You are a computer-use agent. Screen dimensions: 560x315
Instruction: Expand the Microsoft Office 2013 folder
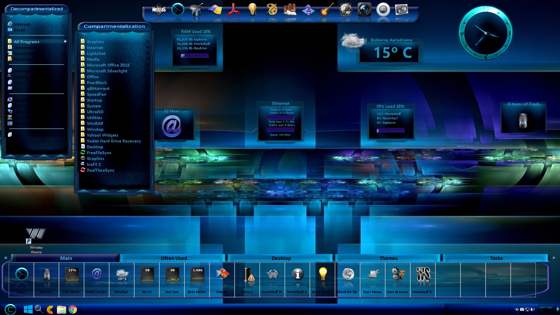click(x=108, y=65)
